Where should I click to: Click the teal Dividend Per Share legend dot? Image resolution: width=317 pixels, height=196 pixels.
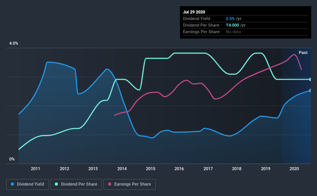(56, 184)
